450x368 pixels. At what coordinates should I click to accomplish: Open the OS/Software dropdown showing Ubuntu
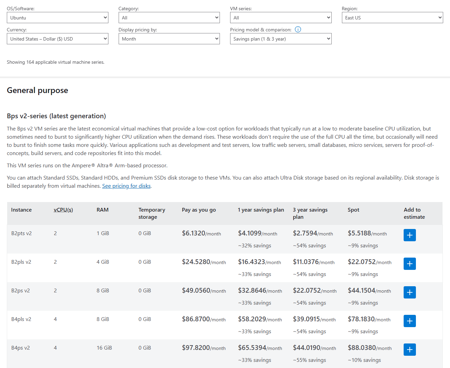click(x=58, y=18)
